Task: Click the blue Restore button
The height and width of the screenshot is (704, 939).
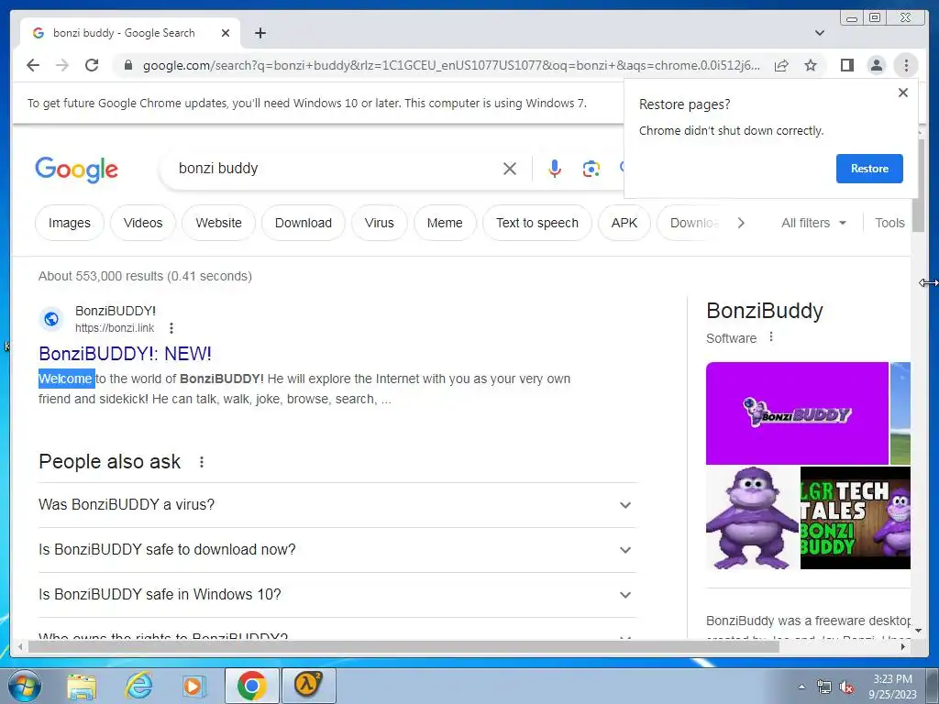Action: coord(869,169)
